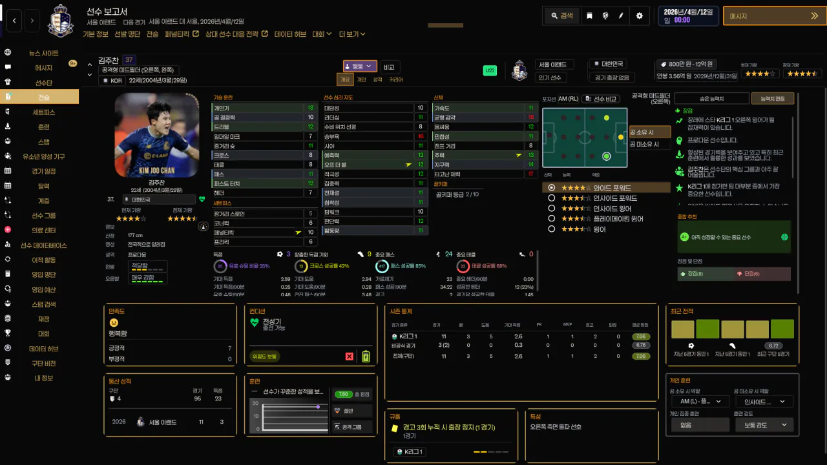
Task: Click the club crest beside 서울 이랜드 label
Action: 519,70
